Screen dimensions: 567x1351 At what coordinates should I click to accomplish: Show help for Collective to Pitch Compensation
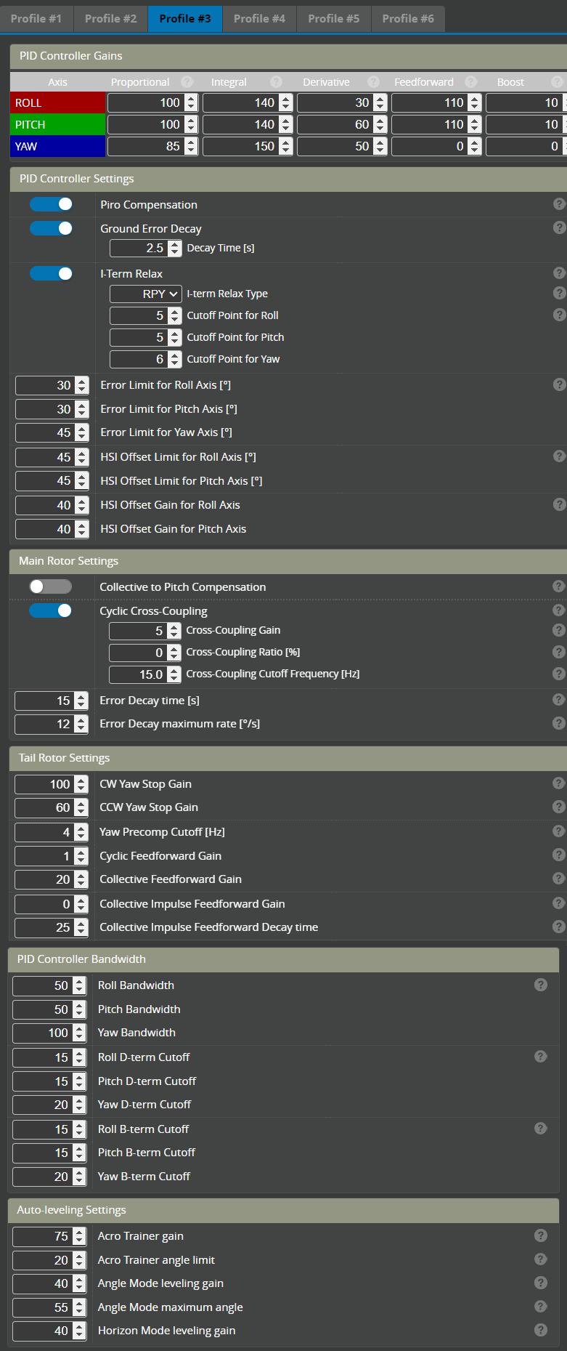point(558,586)
